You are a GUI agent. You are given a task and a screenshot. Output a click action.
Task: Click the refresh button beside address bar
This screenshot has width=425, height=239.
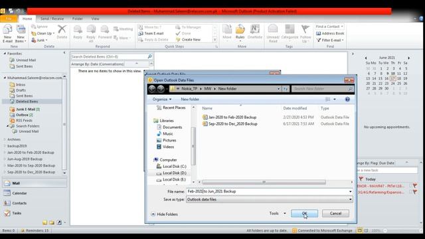286,88
